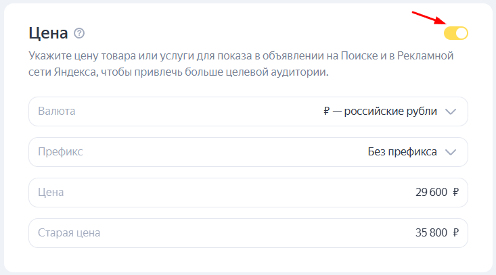
Task: Click the ruble sign after 29 600
Action: click(x=455, y=193)
